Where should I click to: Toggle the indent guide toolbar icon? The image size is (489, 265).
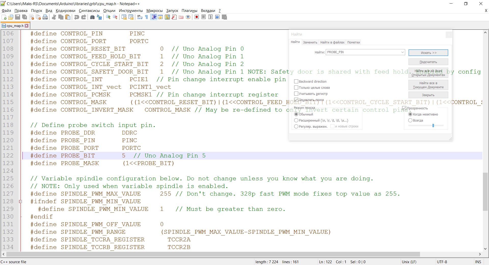[154, 17]
